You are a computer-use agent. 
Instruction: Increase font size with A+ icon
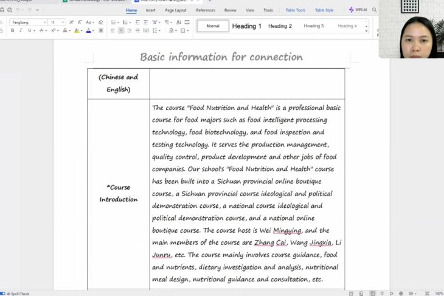point(71,22)
